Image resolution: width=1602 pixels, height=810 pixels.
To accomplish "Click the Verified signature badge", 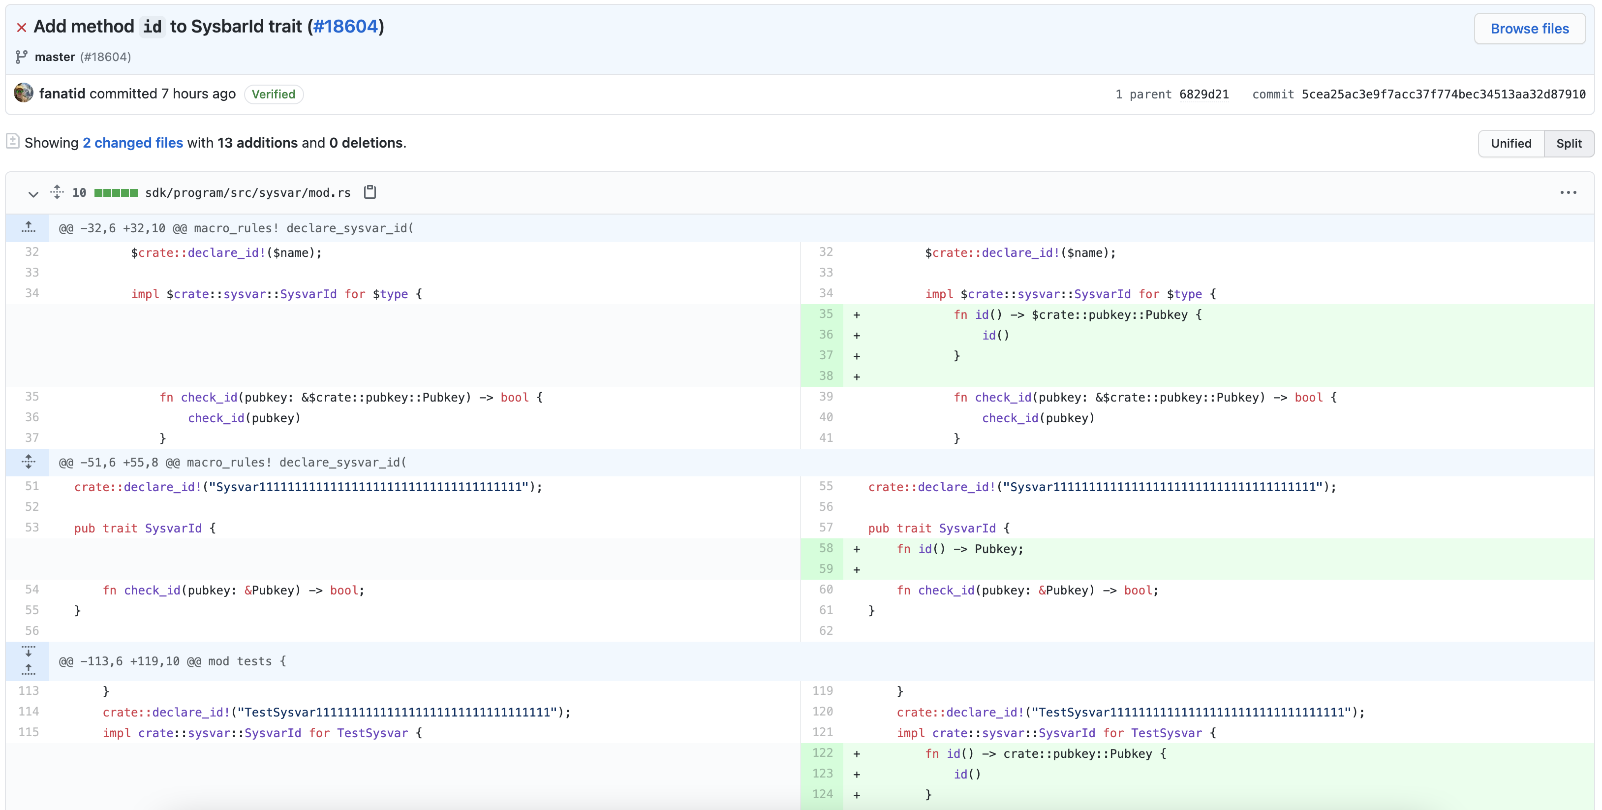I will pos(273,94).
